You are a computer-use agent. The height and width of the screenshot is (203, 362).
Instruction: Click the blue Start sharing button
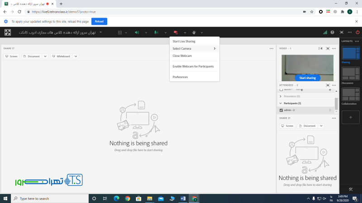click(x=308, y=78)
